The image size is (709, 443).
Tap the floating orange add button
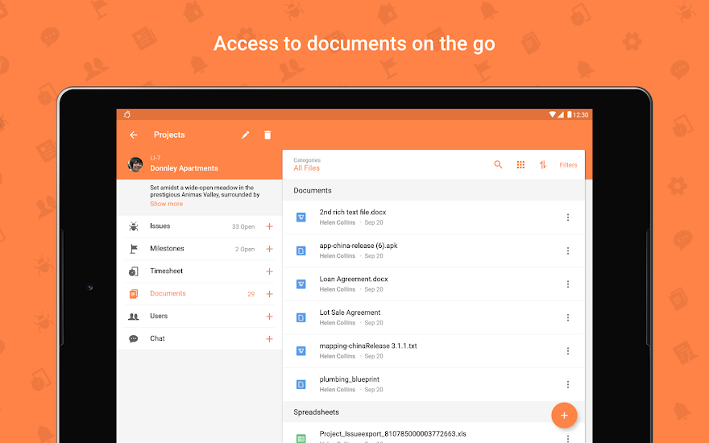click(x=564, y=415)
